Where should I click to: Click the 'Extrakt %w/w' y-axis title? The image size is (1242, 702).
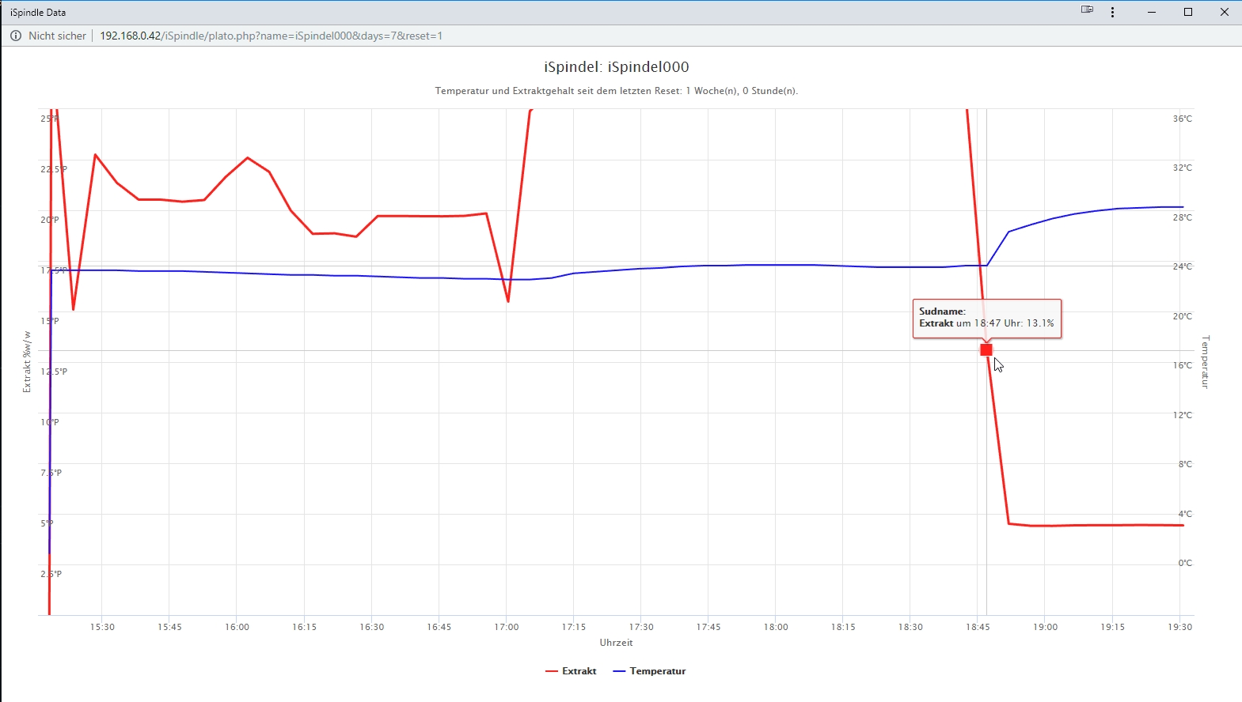click(27, 362)
